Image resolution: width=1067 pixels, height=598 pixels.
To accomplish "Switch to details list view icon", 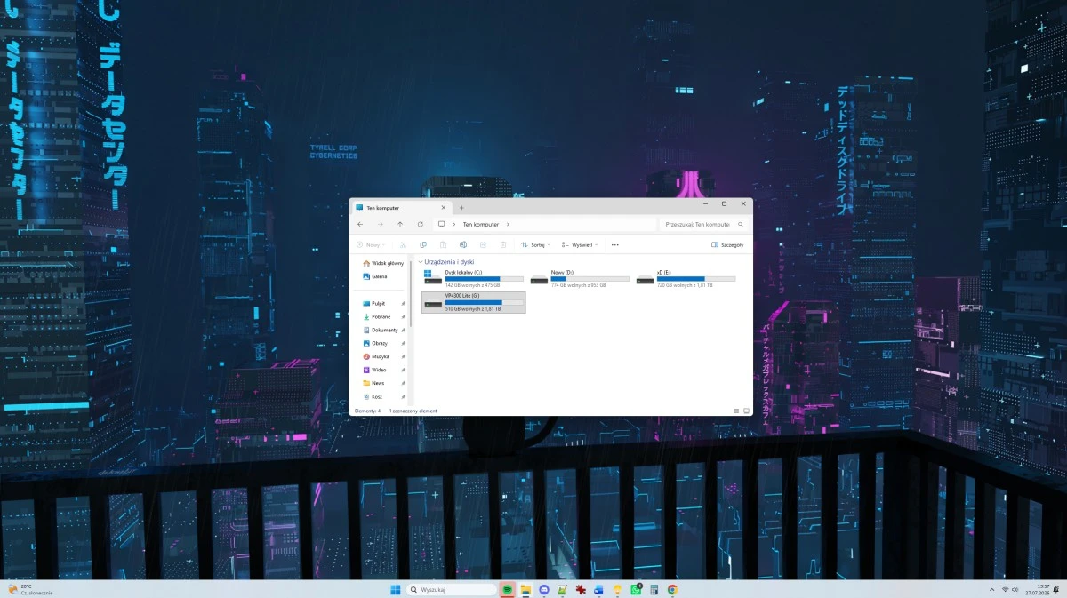I will [x=736, y=411].
